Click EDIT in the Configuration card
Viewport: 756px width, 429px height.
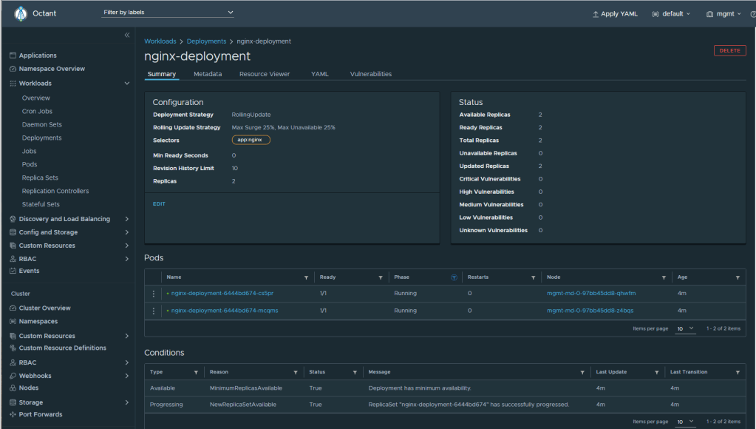[159, 203]
